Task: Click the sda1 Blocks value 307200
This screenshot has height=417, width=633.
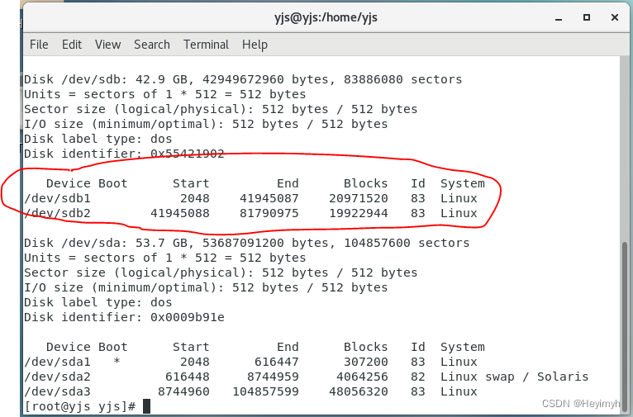Action: point(366,362)
